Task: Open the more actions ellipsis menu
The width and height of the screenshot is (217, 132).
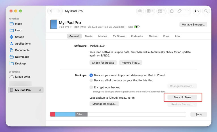Action: (187, 11)
